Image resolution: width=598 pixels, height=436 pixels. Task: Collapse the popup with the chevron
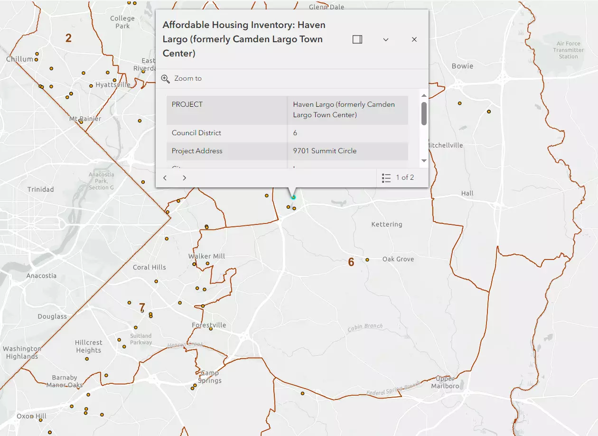(386, 39)
